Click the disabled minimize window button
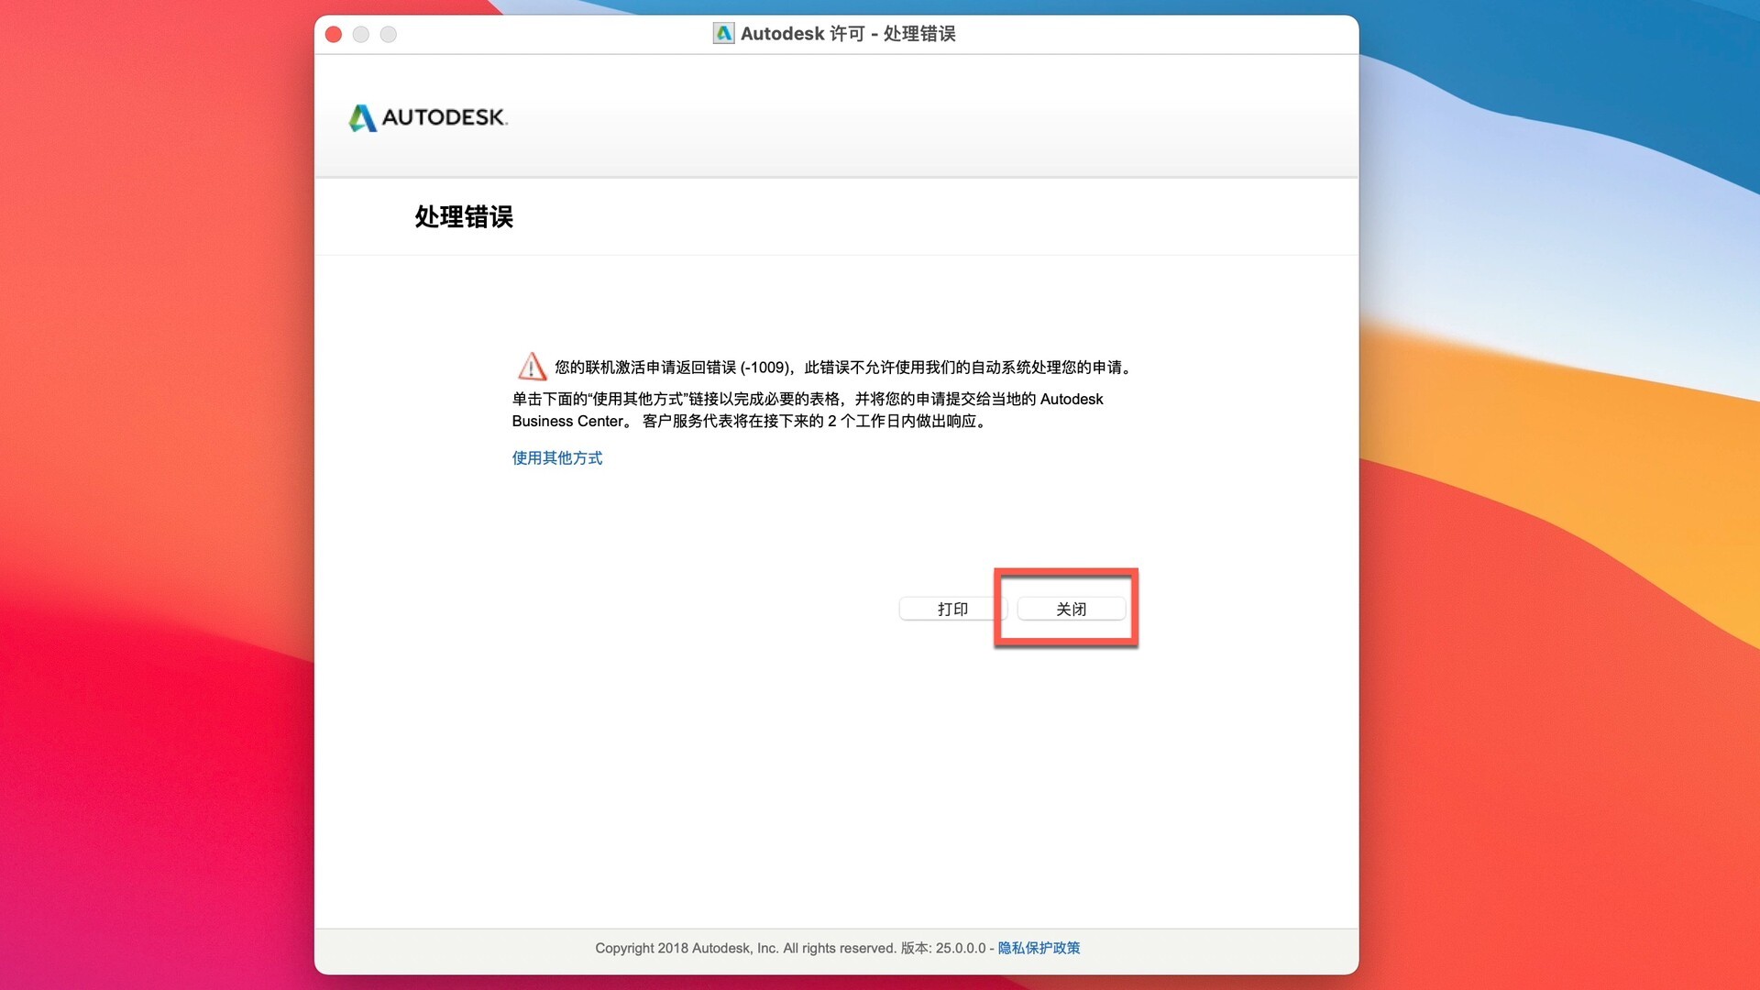This screenshot has height=990, width=1760. 361,35
